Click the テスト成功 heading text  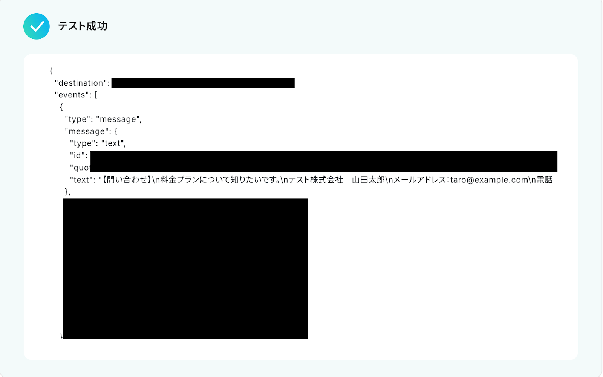click(x=83, y=26)
